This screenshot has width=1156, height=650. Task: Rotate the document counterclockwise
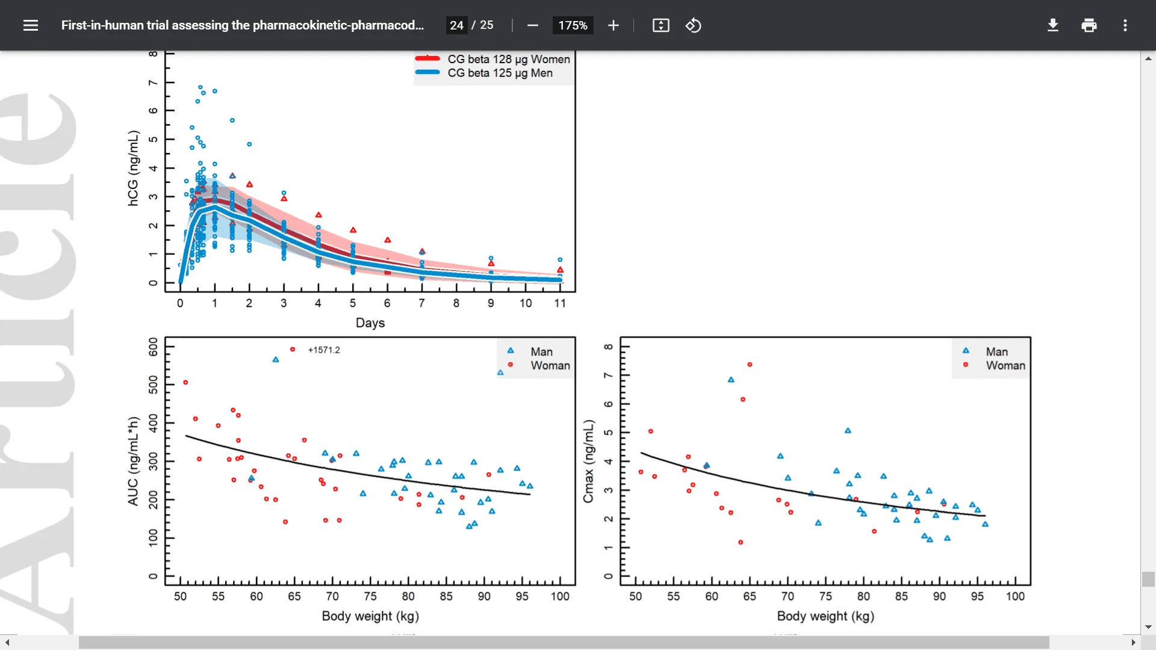click(x=693, y=25)
